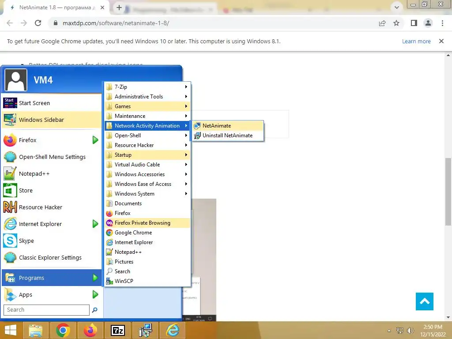Viewport: 452px width, 339px height.
Task: Expand the Programs submenu arrow
Action: pos(95,278)
